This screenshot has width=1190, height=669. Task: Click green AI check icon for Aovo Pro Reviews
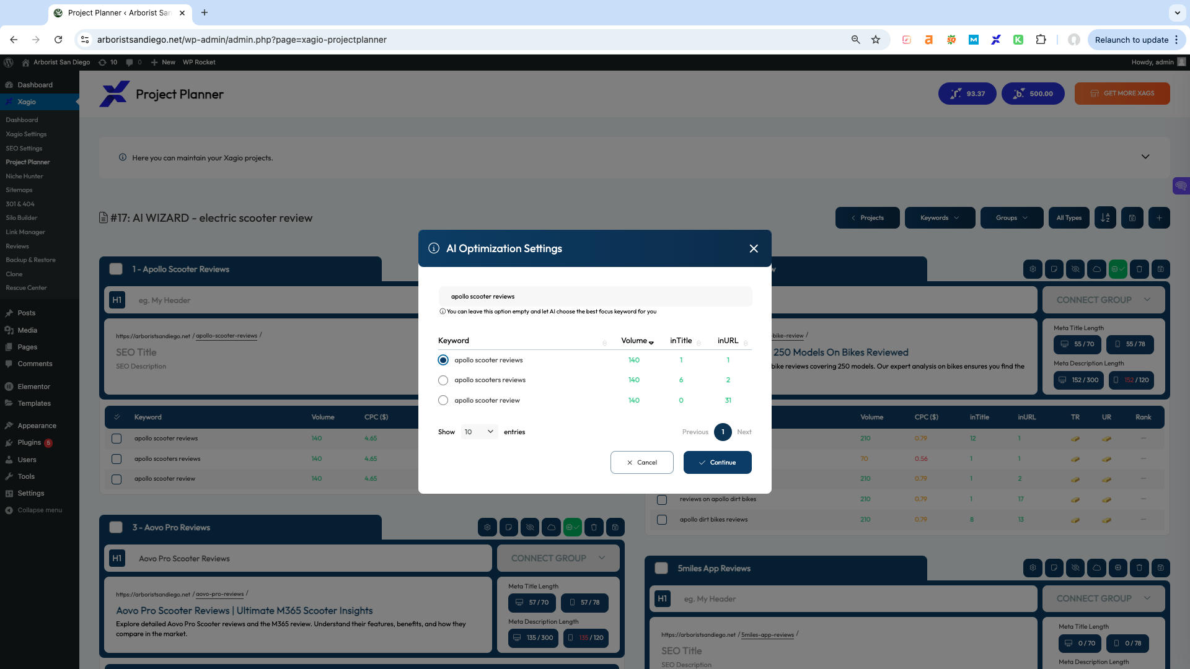click(x=573, y=527)
